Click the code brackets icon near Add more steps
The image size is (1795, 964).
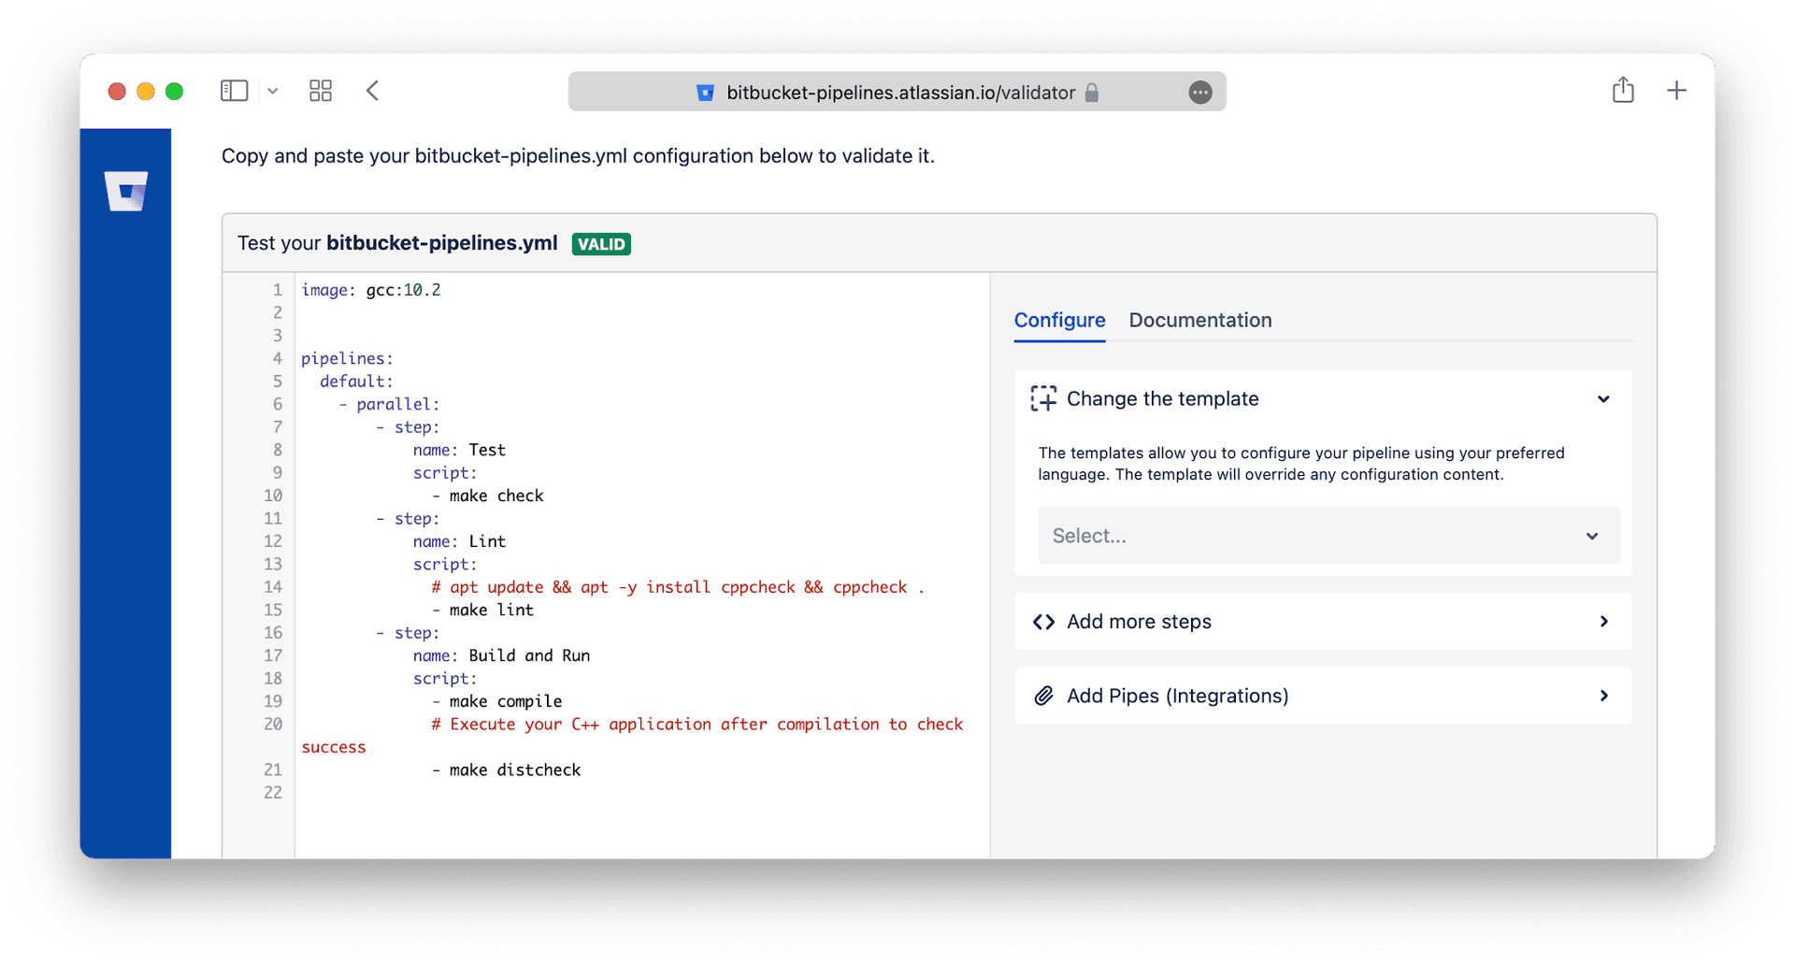(1043, 621)
